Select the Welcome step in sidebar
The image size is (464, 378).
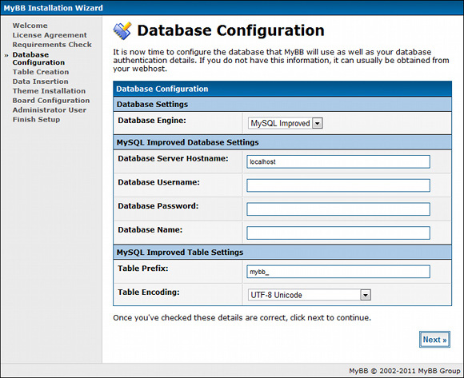click(30, 26)
